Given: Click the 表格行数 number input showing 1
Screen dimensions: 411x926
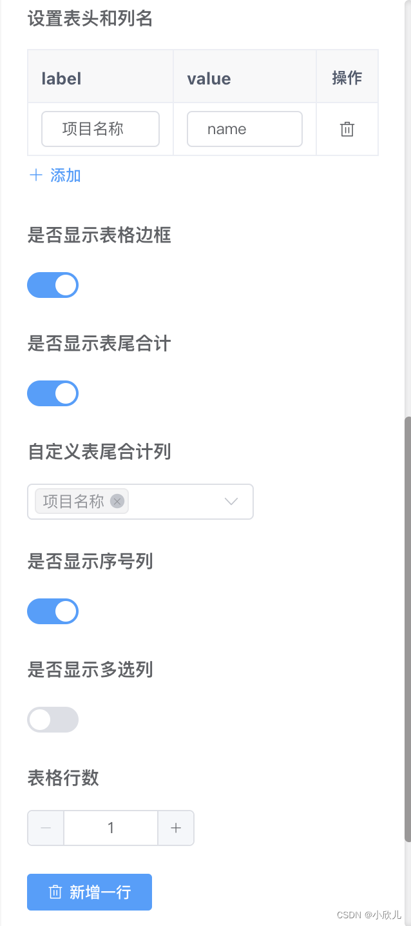Looking at the screenshot, I should pyautogui.click(x=110, y=828).
